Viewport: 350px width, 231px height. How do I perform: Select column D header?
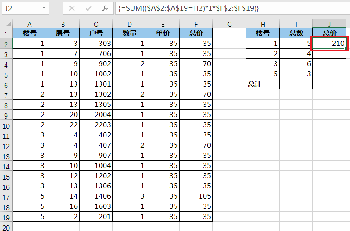point(130,24)
